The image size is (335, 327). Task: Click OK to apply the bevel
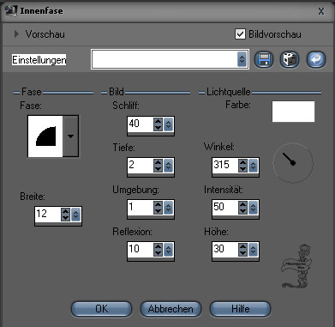click(101, 309)
